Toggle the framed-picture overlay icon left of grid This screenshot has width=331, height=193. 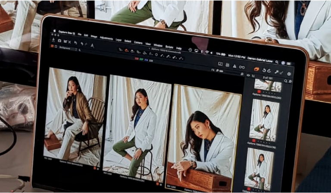(x=220, y=64)
